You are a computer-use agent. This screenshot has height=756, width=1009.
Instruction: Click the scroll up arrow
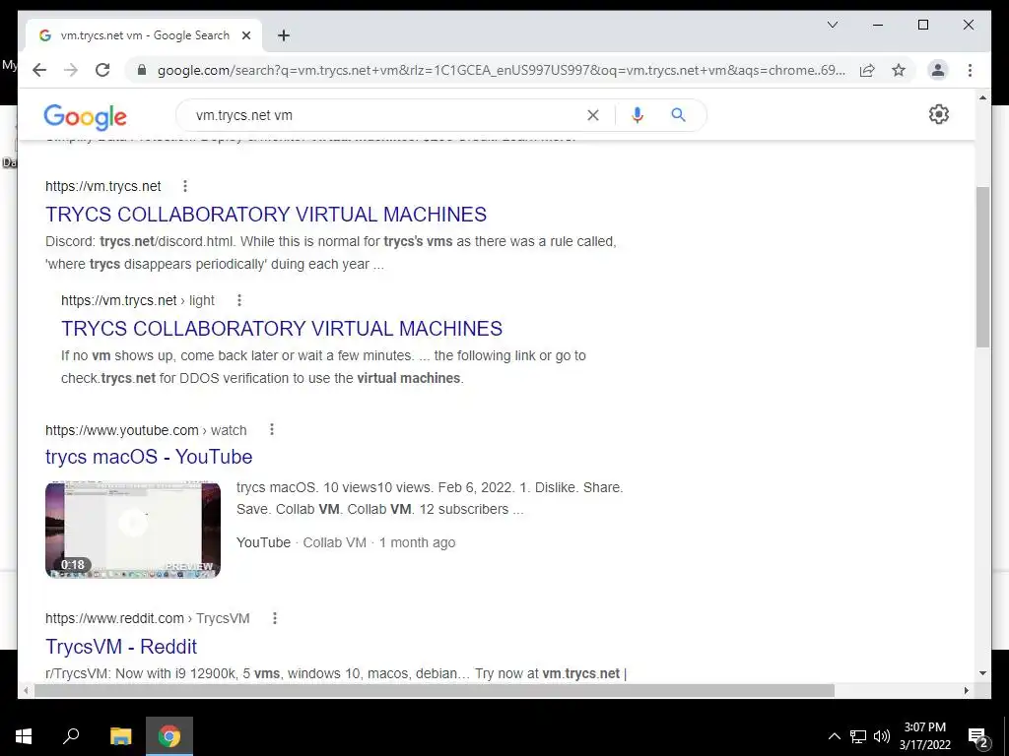point(982,97)
